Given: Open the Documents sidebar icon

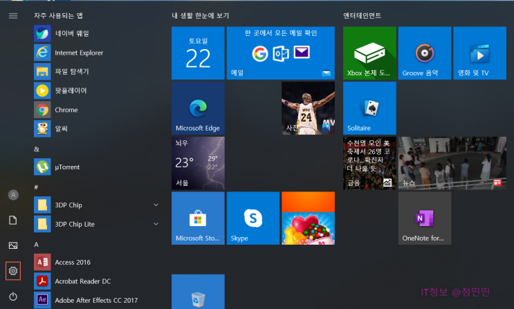Looking at the screenshot, I should [x=13, y=221].
